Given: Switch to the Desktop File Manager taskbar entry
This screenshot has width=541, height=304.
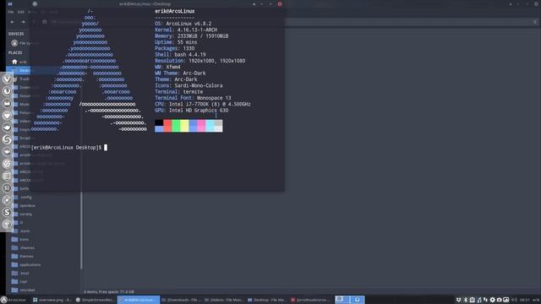Looking at the screenshot, I should coord(267,300).
